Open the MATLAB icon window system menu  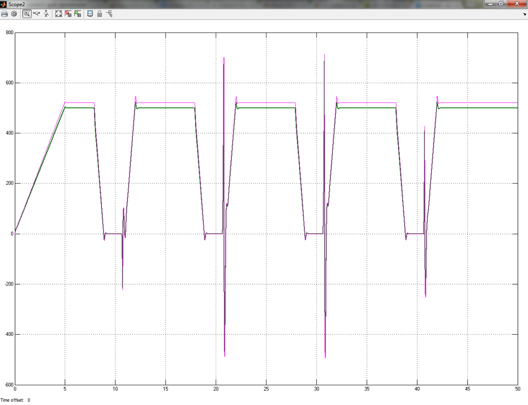pos(4,4)
